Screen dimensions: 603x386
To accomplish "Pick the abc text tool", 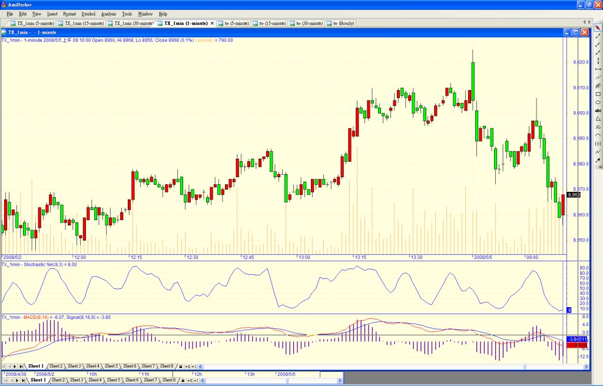I will pos(598,111).
